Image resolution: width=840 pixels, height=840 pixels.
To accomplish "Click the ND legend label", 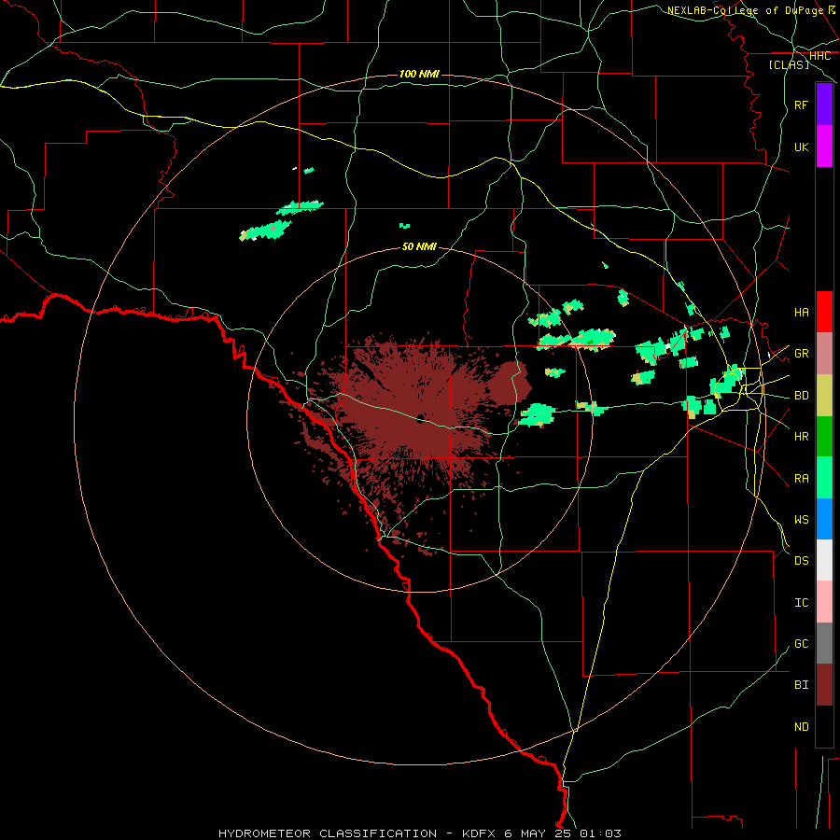I will (801, 727).
